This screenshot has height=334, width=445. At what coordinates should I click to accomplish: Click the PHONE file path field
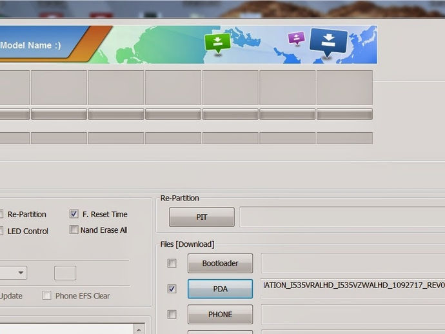[x=353, y=315]
